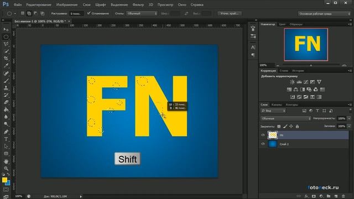Select the Eyedropper tool
Image resolution: width=354 pixels, height=199 pixels.
click(x=6, y=66)
